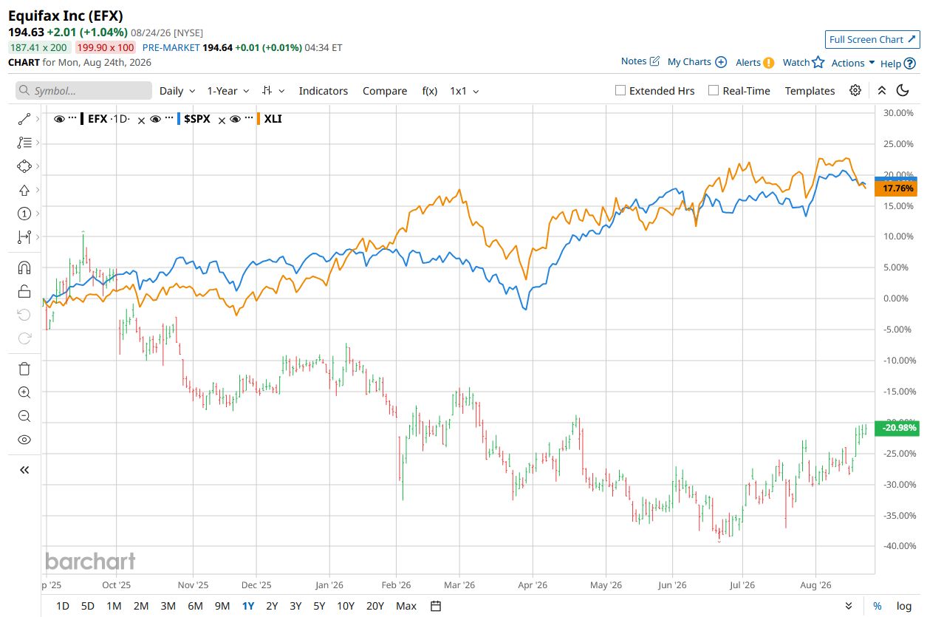Zoom out with the magnifier minus icon

(24, 416)
